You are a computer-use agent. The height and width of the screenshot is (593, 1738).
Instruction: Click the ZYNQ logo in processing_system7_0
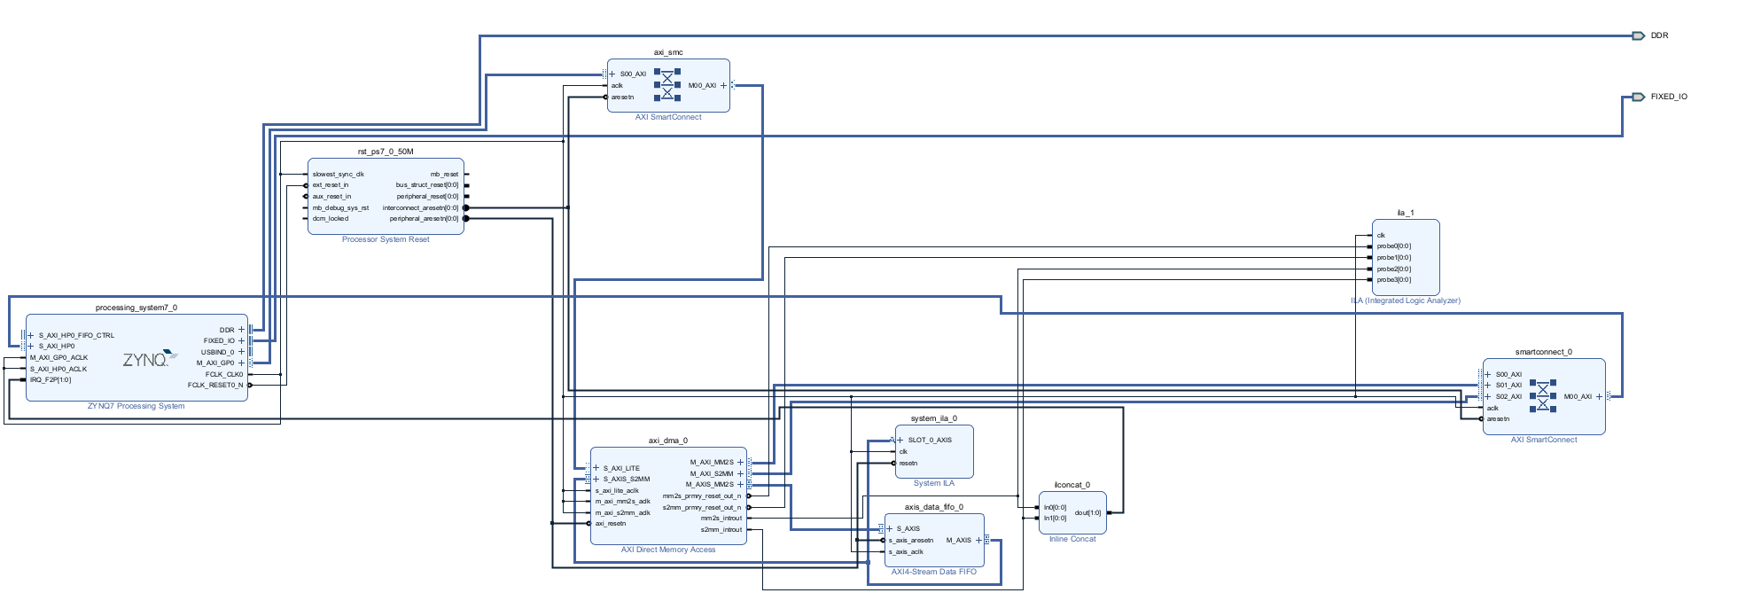150,360
